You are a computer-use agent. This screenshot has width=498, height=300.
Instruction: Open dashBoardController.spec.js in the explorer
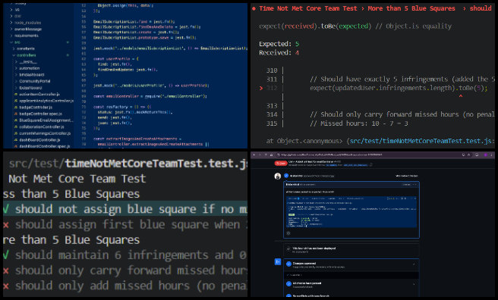point(44,146)
